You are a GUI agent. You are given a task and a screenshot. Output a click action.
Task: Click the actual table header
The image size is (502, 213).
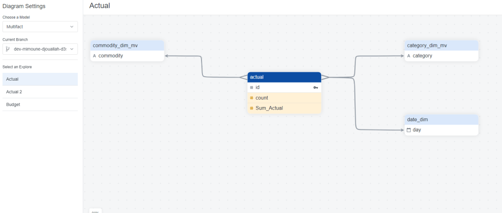click(x=284, y=77)
